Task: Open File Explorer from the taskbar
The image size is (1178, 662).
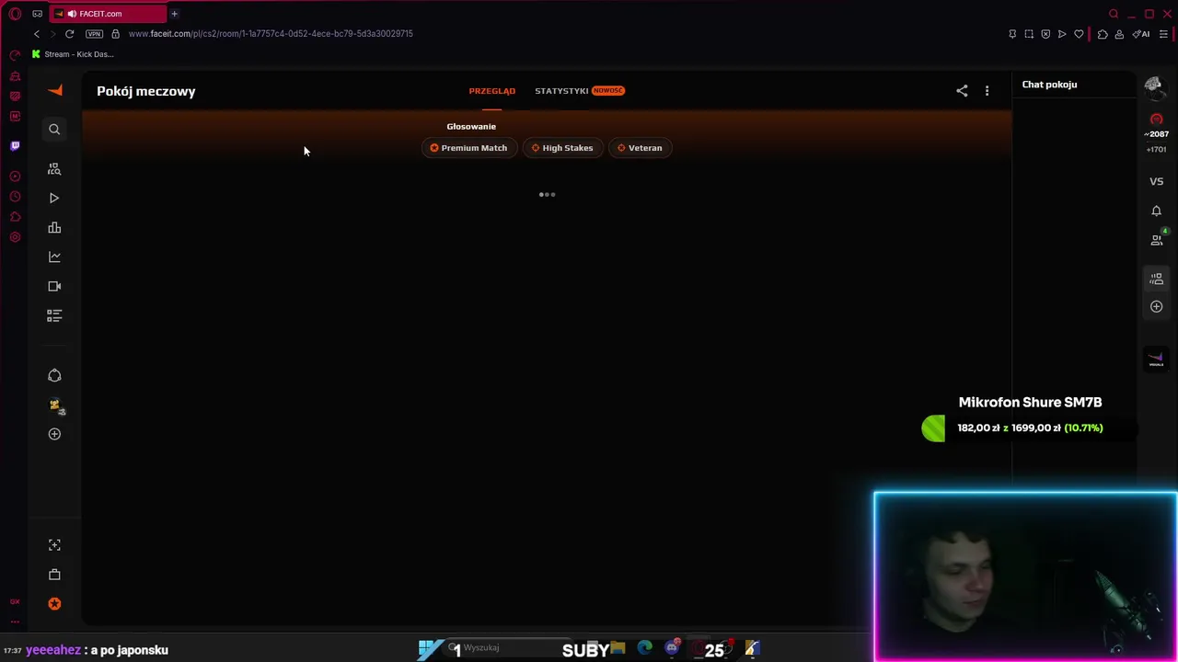Action: [618, 648]
